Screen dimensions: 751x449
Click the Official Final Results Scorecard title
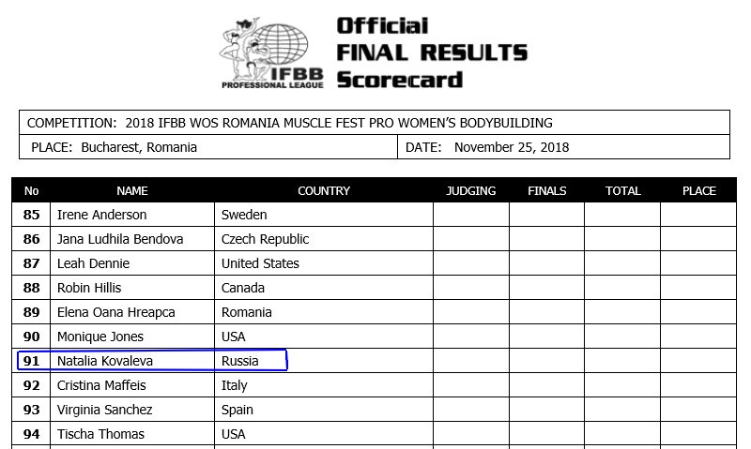click(432, 52)
